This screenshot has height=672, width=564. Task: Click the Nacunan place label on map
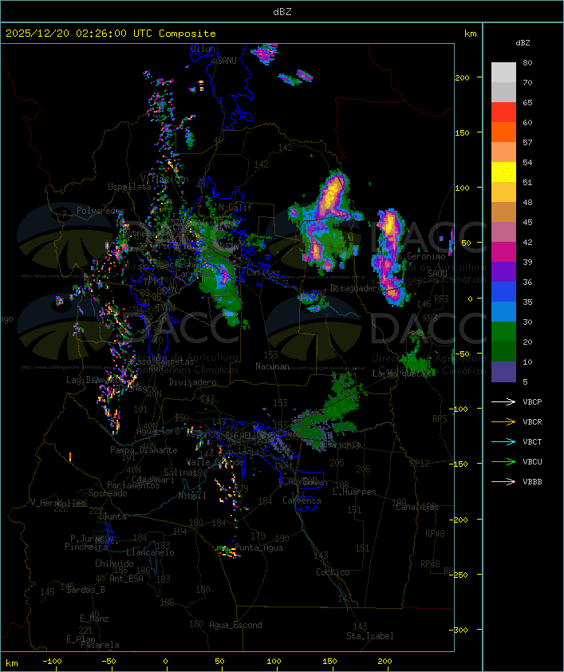[272, 366]
